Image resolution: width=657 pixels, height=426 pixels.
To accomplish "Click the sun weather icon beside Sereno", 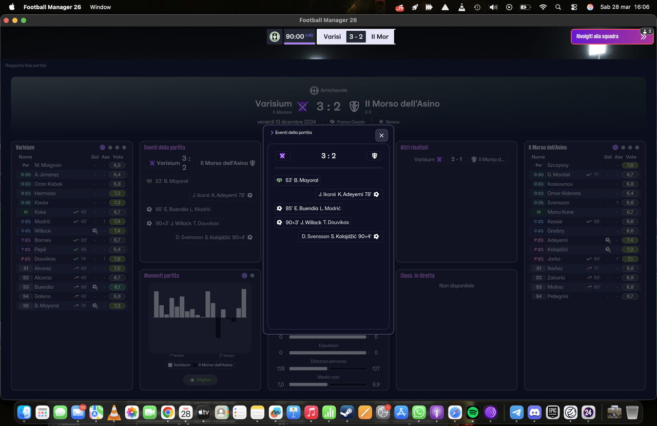I will click(x=381, y=122).
